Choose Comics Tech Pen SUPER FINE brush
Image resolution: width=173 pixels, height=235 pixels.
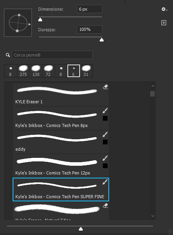pos(61,190)
